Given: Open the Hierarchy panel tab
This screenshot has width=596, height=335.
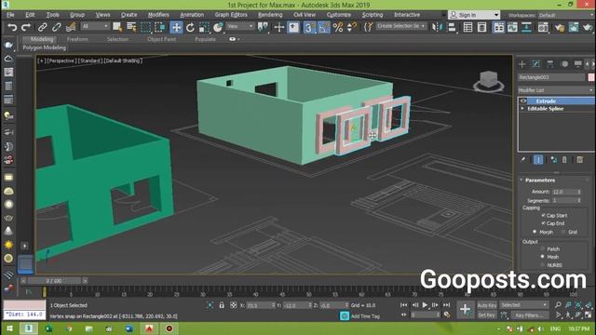Looking at the screenshot, I should coord(550,64).
